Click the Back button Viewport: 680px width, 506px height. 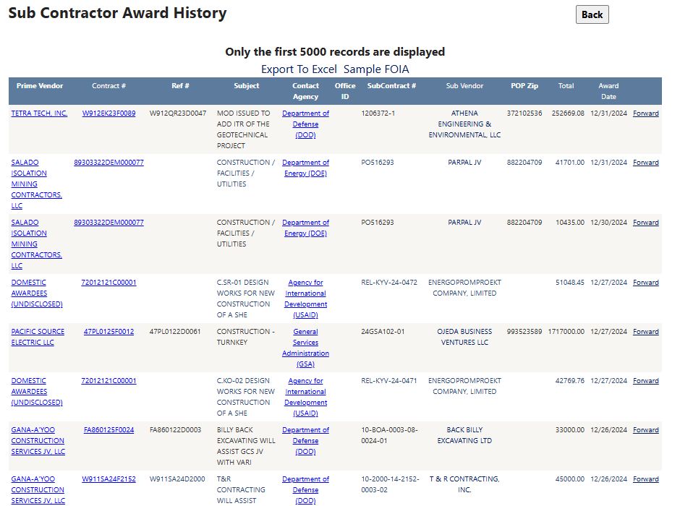592,14
